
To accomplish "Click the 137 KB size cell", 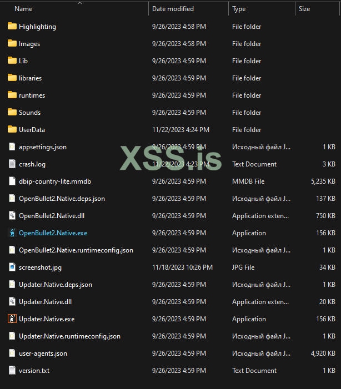I will coord(326,199).
